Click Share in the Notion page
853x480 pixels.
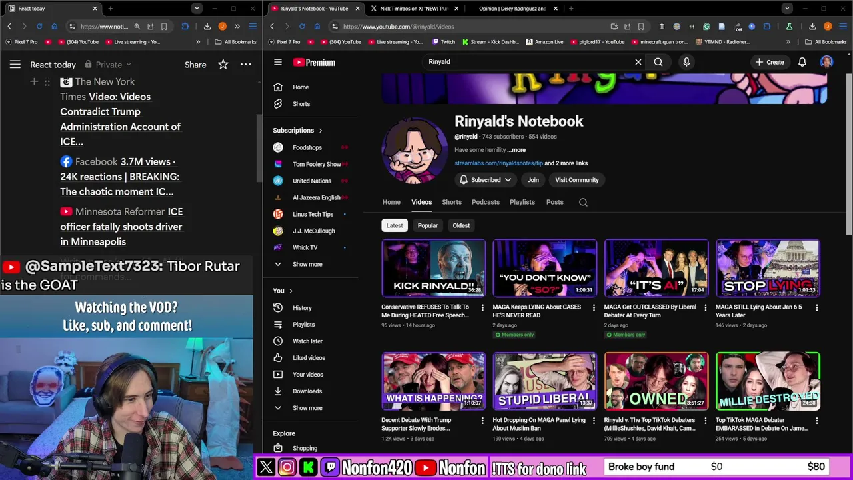click(x=195, y=65)
